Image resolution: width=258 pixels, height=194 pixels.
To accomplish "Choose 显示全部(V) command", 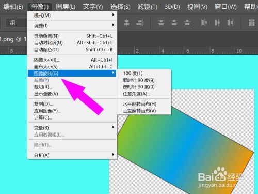I will coord(72,94).
